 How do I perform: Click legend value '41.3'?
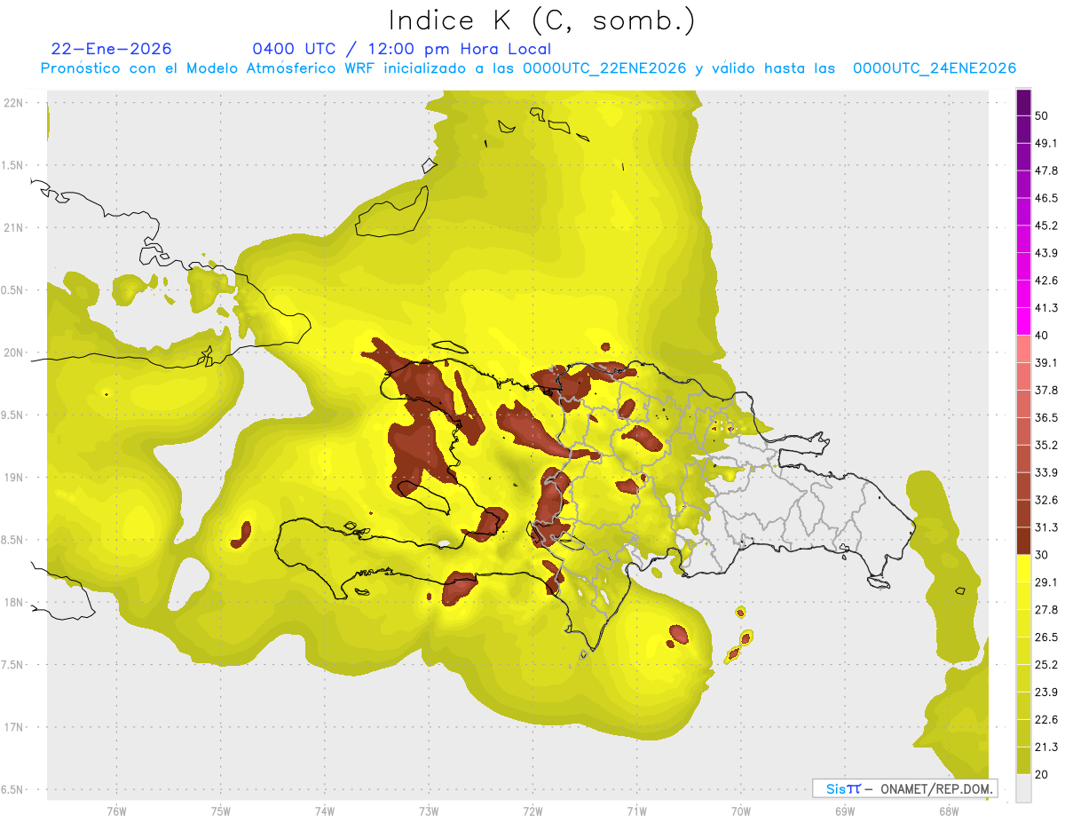coord(1046,308)
